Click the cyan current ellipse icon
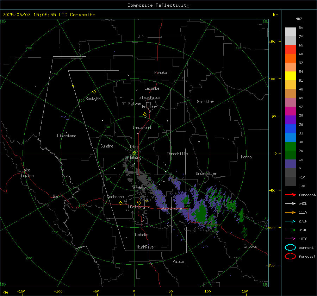Viewport: 317px width, 296px height. click(x=290, y=247)
